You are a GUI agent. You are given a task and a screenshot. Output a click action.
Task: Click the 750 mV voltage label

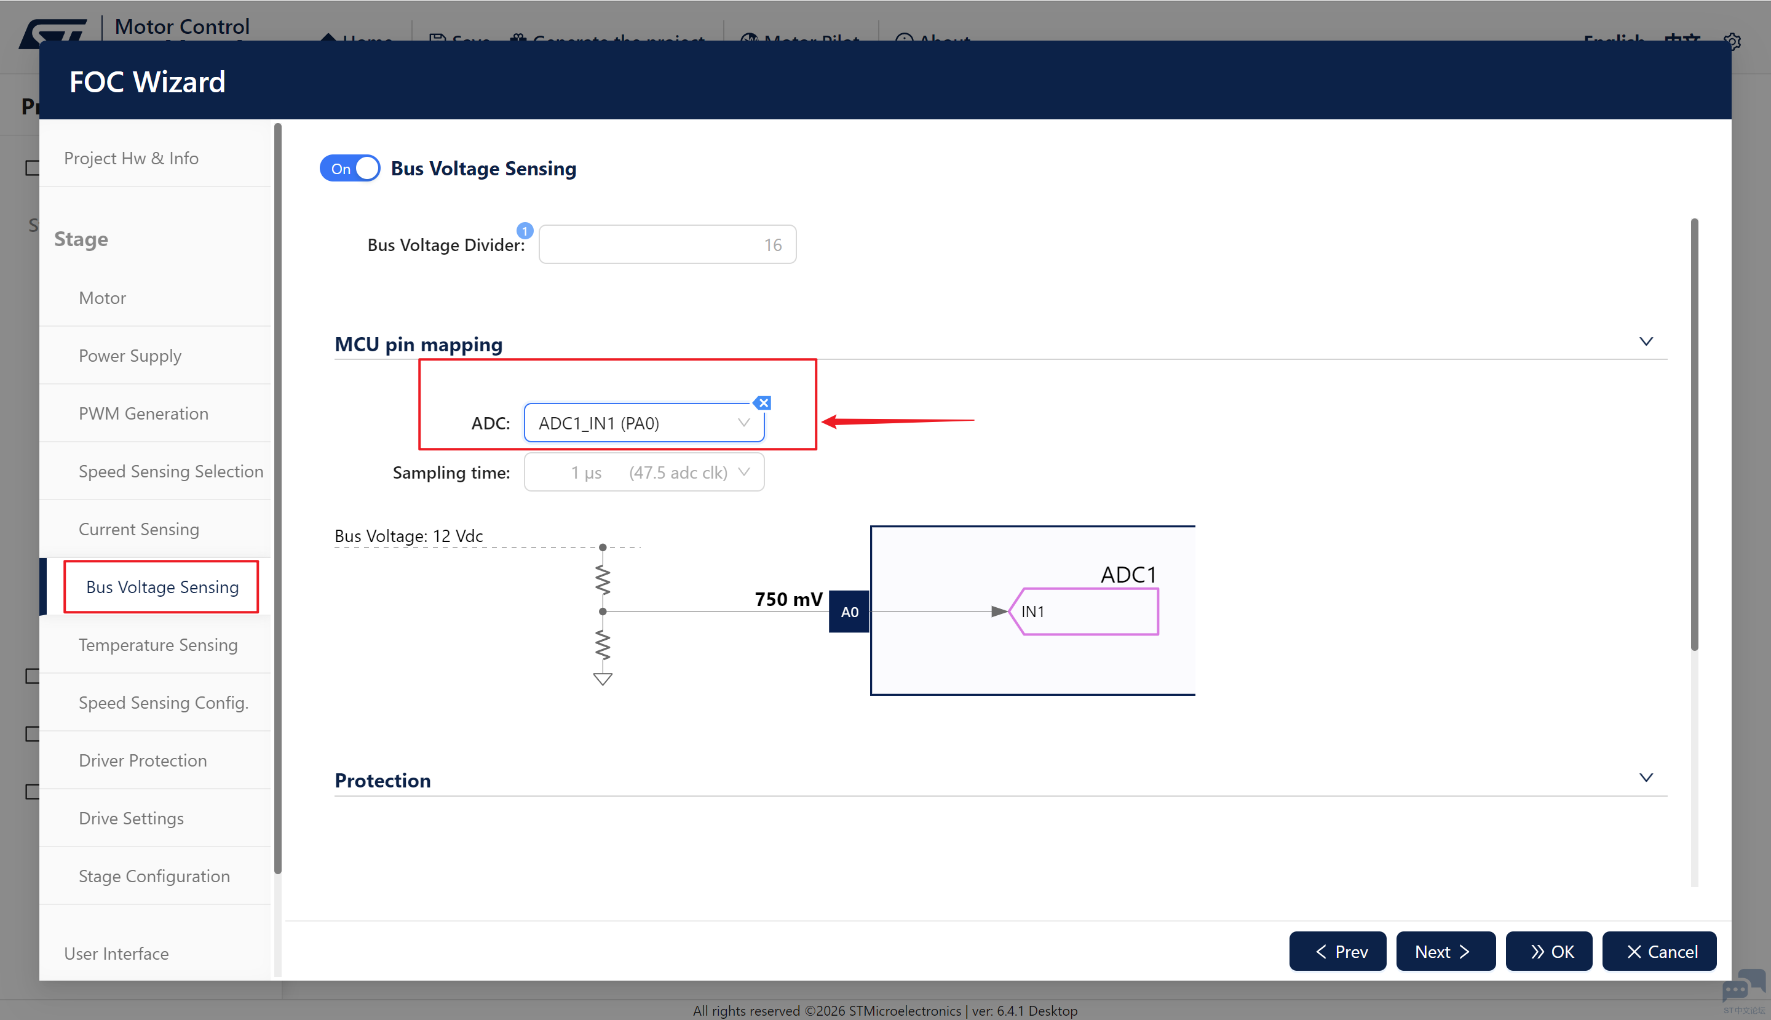[x=788, y=599]
